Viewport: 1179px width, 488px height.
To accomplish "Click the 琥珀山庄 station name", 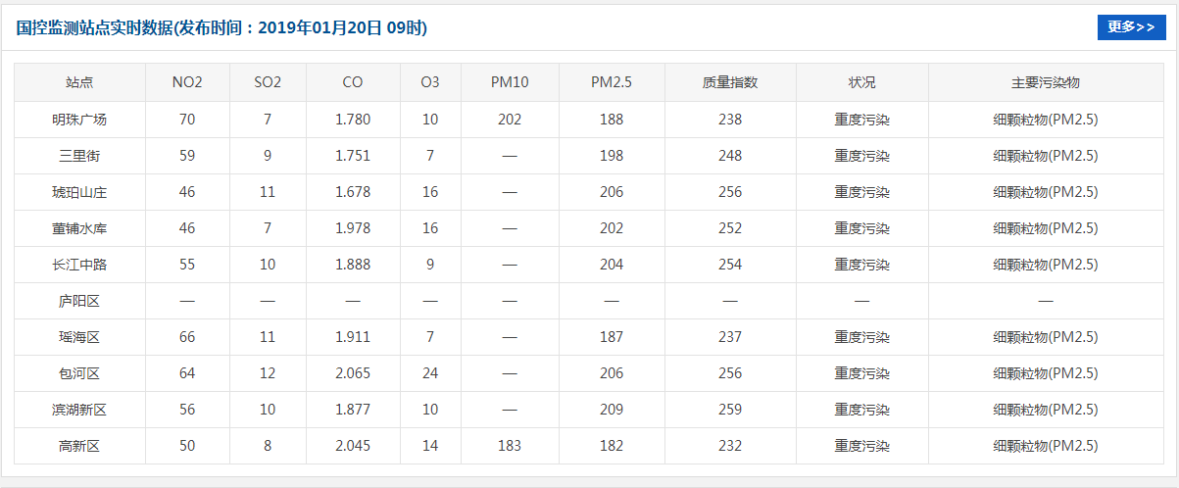I will coord(79,192).
